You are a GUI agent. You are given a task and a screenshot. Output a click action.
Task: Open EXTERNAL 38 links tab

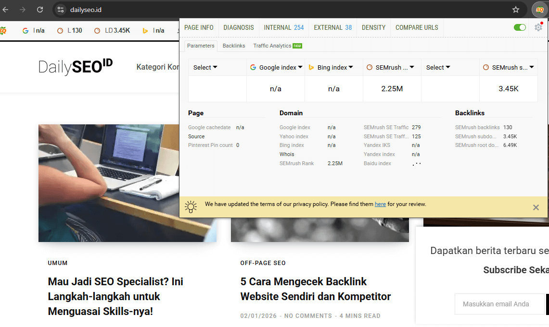[x=333, y=27]
